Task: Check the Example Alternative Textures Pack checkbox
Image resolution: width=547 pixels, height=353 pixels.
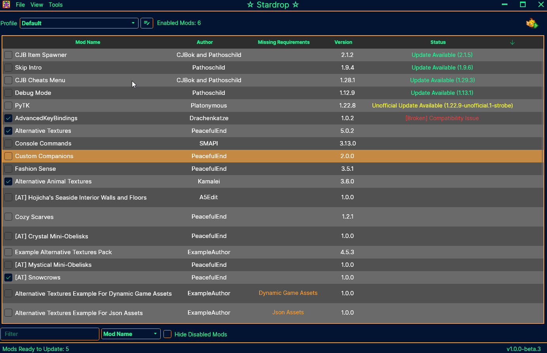Action: 8,252
